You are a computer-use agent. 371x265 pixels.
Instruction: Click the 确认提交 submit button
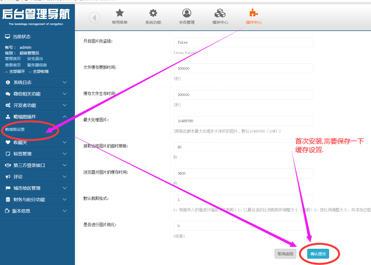tap(318, 254)
